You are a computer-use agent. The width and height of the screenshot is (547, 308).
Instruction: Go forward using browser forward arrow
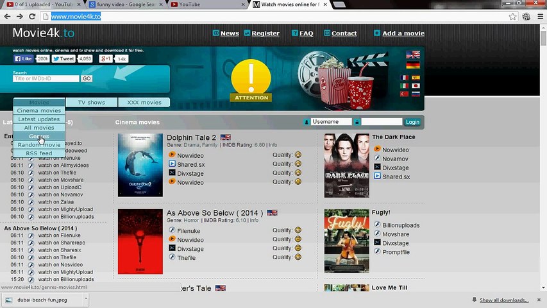coord(19,17)
